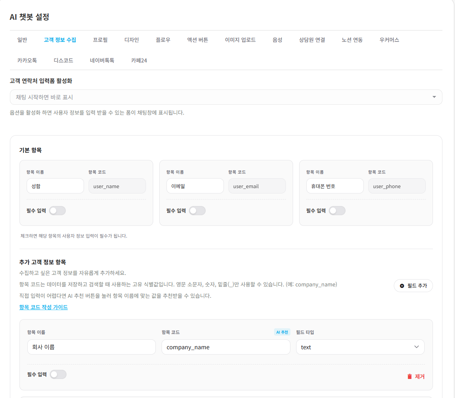Click the 이메일 항목 이름 input

pyautogui.click(x=195, y=186)
